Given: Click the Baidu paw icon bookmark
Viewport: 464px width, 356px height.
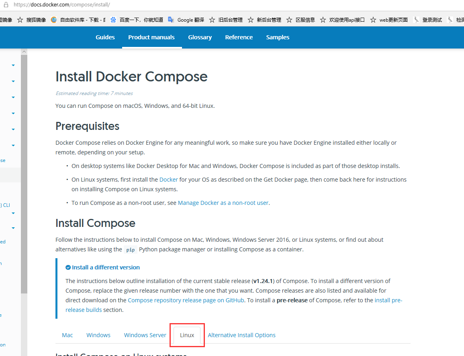Looking at the screenshot, I should (x=113, y=20).
